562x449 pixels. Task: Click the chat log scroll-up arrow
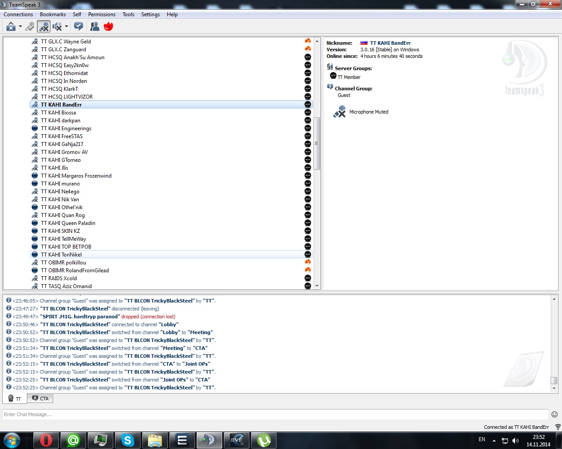pyautogui.click(x=554, y=299)
